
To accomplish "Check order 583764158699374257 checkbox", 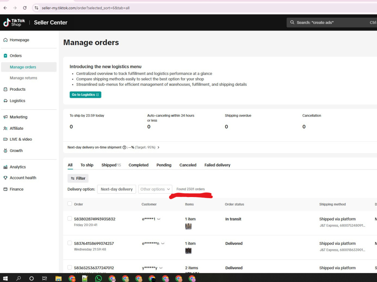I will coord(70,243).
